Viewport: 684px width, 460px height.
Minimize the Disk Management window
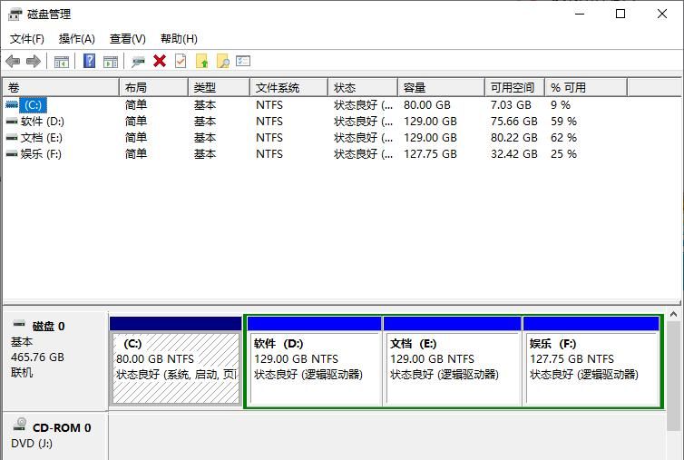click(580, 14)
